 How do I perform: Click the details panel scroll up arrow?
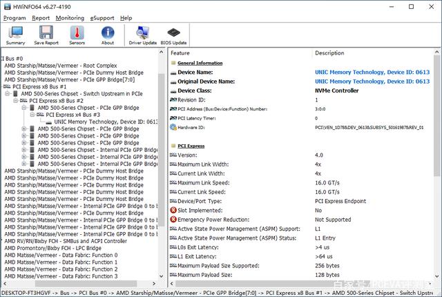pos(436,52)
